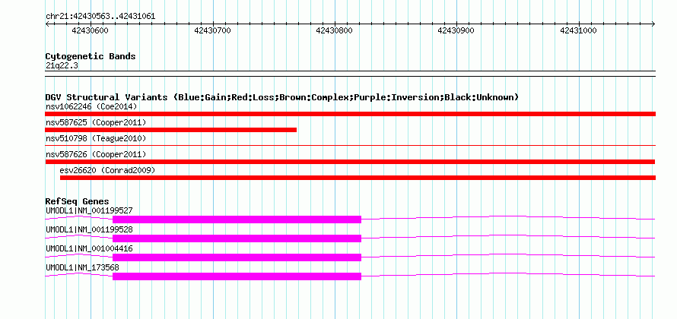The width and height of the screenshot is (677, 319).
Task: Open the nsv587626 (Cooper2011) variant label
Action: pyautogui.click(x=96, y=154)
